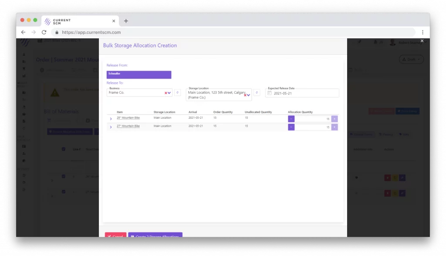Increase allocation quantity for 27" Mountain Bike
446x256 pixels.
tap(334, 127)
